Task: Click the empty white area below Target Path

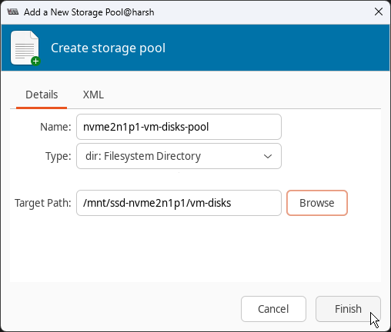Action: pos(195,248)
